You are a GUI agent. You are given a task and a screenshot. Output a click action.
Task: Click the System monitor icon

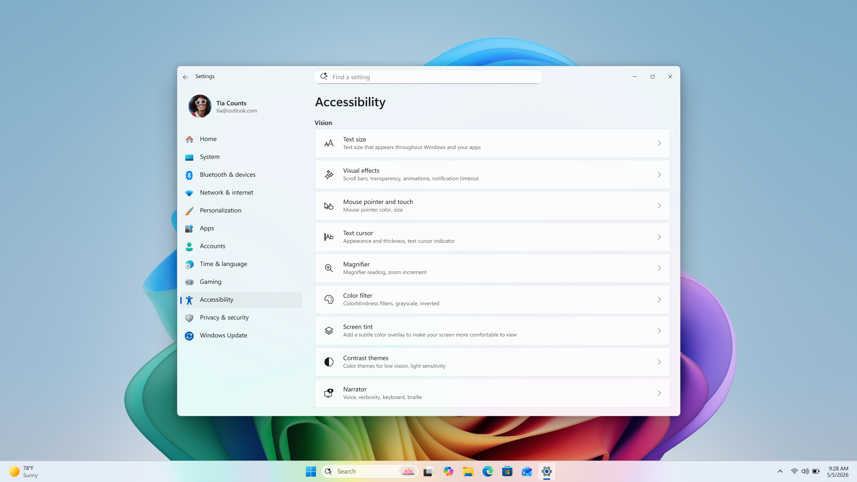189,157
